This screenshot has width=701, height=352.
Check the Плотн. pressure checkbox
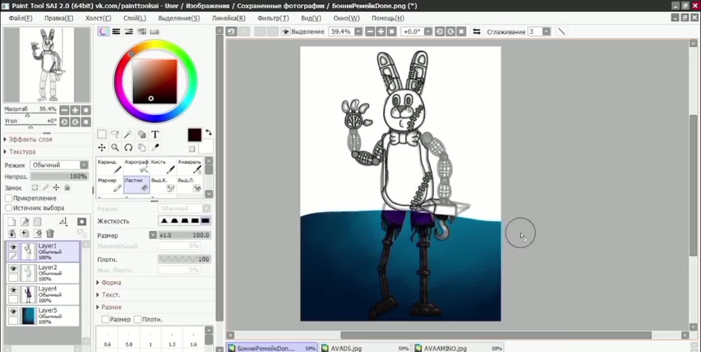(138, 319)
